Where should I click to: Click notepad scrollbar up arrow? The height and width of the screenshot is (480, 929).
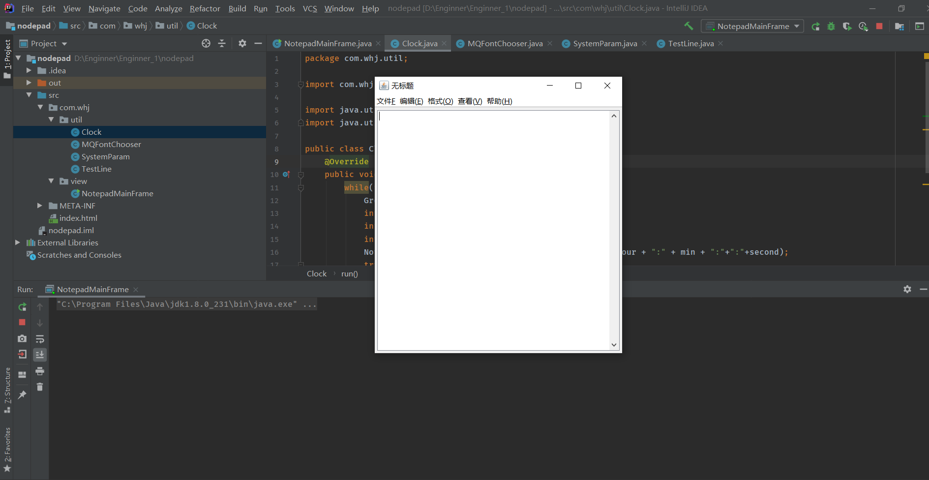tap(614, 116)
